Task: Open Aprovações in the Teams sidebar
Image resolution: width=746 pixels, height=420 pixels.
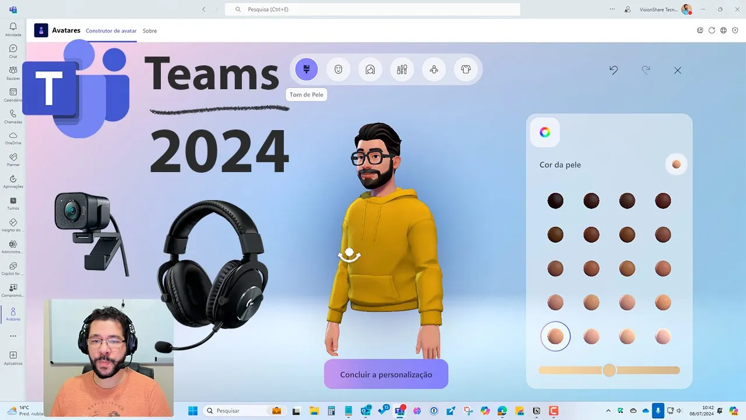Action: coord(13,182)
